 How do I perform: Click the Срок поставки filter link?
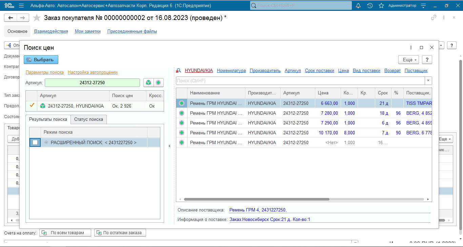320,70
